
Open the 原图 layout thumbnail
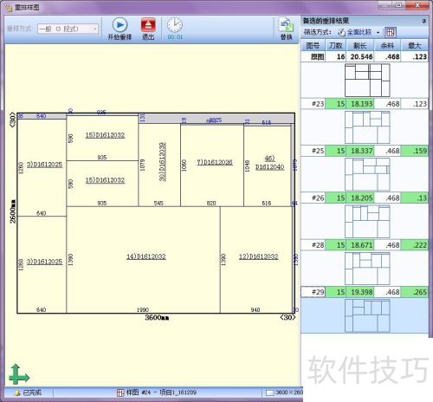tap(367, 81)
